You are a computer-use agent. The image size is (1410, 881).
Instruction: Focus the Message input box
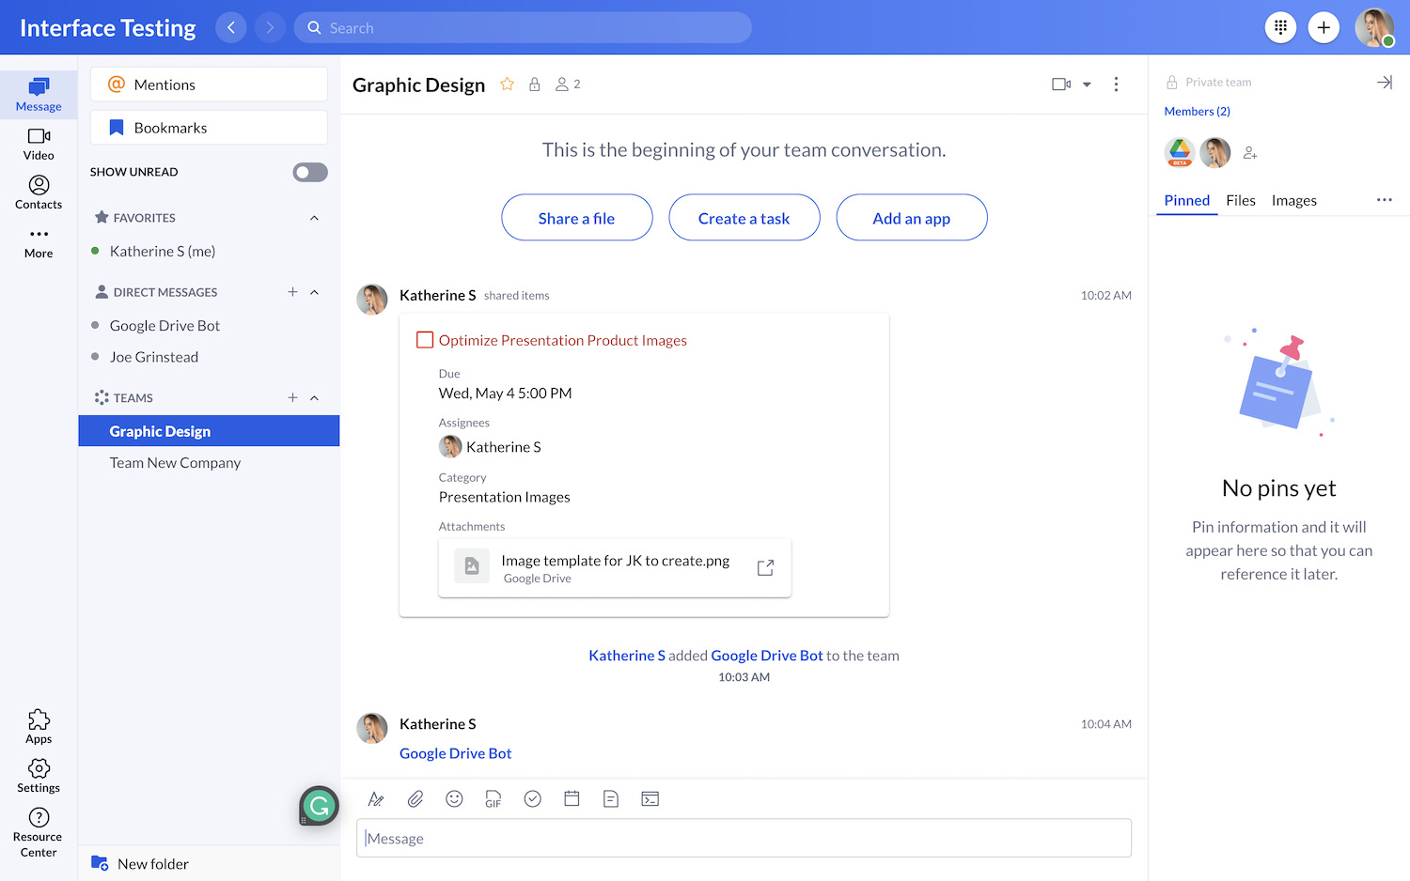(744, 839)
